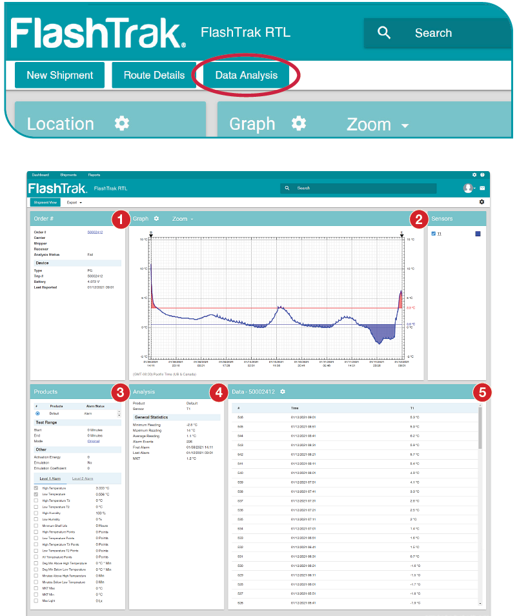Image resolution: width=517 pixels, height=616 pixels.
Task: Switch to the Level 1 Alarm tab
Action: point(50,478)
